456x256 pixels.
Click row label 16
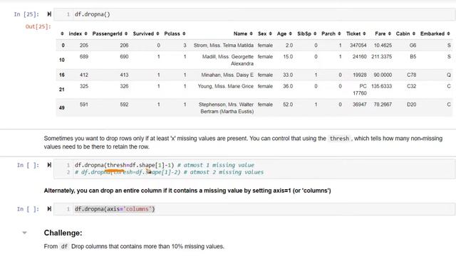pyautogui.click(x=62, y=75)
